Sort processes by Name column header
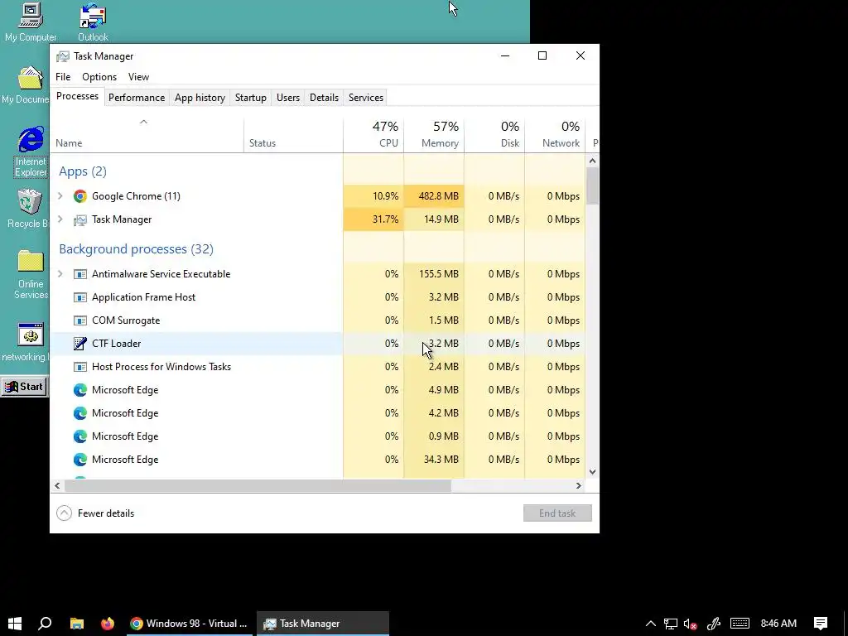Screen dimensions: 848x636 click(x=147, y=135)
